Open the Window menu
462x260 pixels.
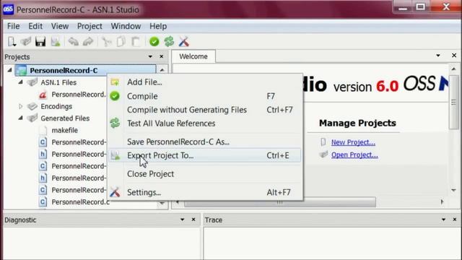pyautogui.click(x=126, y=26)
